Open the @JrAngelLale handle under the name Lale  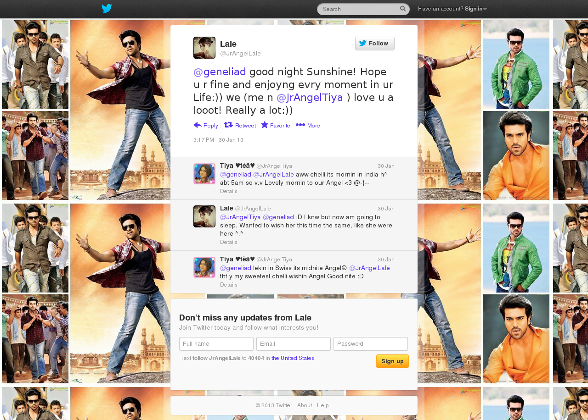[240, 54]
